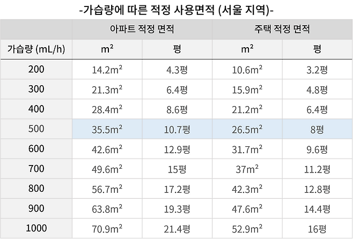This screenshot has height=240, width=353.
Task: Select the 37m² cell
Action: (247, 169)
